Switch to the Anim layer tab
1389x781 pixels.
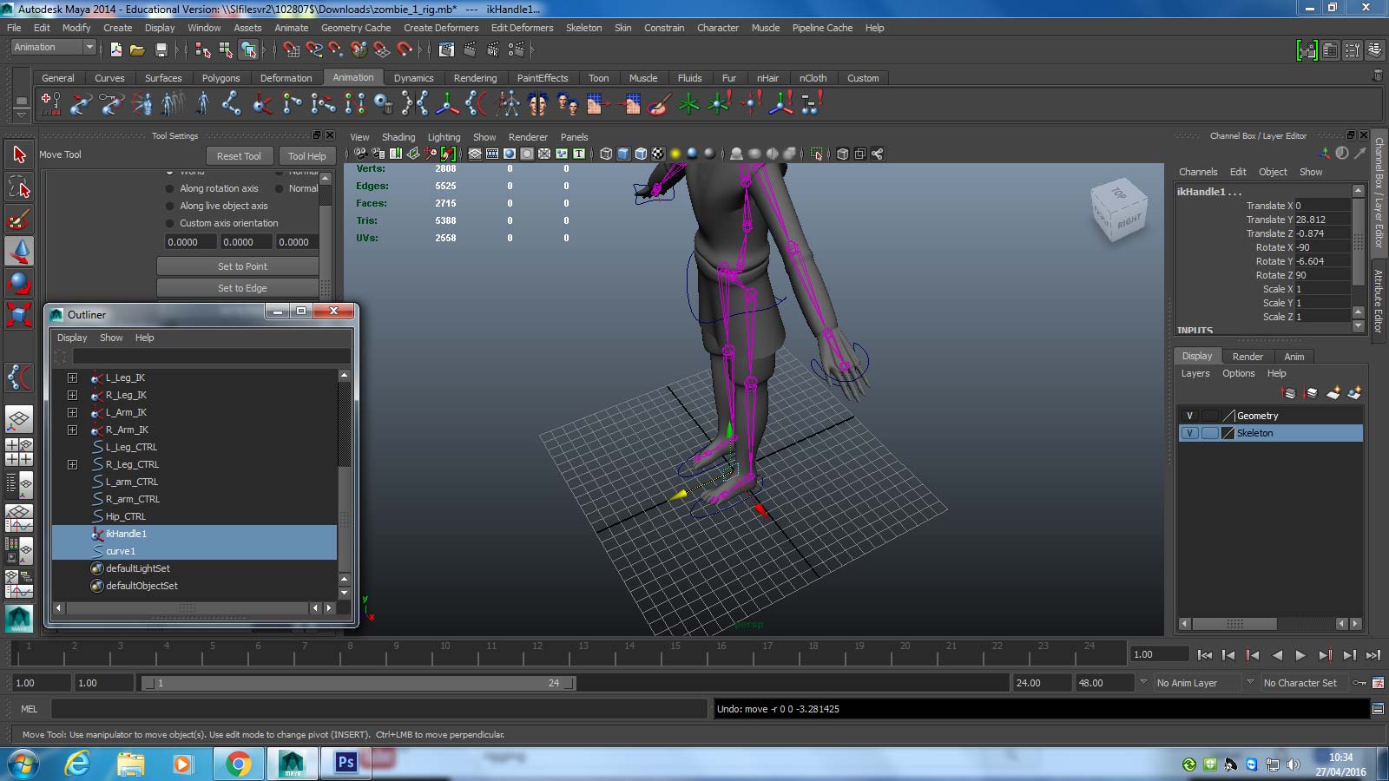[1294, 357]
